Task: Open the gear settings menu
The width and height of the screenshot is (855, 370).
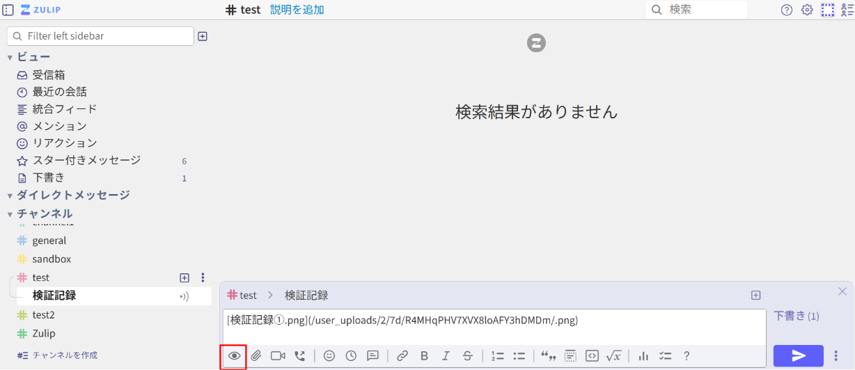Action: 807,10
